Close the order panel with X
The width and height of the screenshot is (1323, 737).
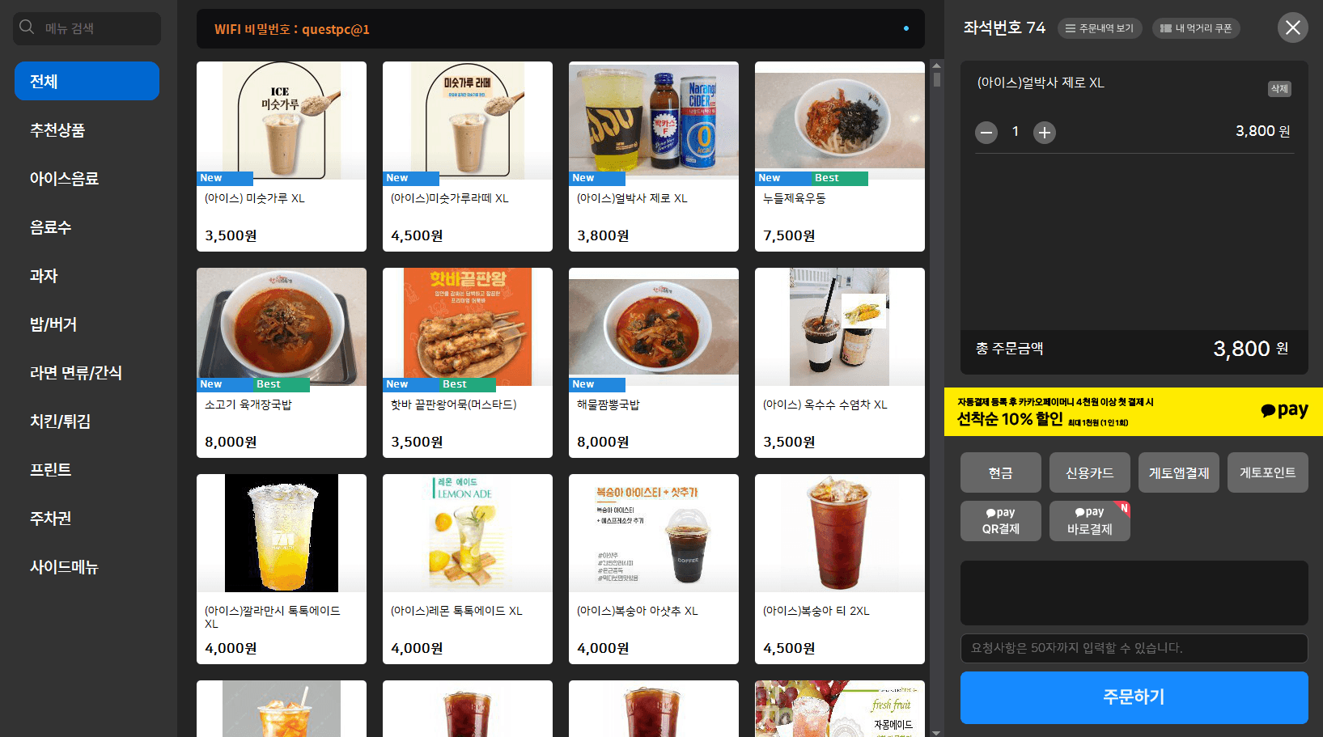[x=1293, y=28]
